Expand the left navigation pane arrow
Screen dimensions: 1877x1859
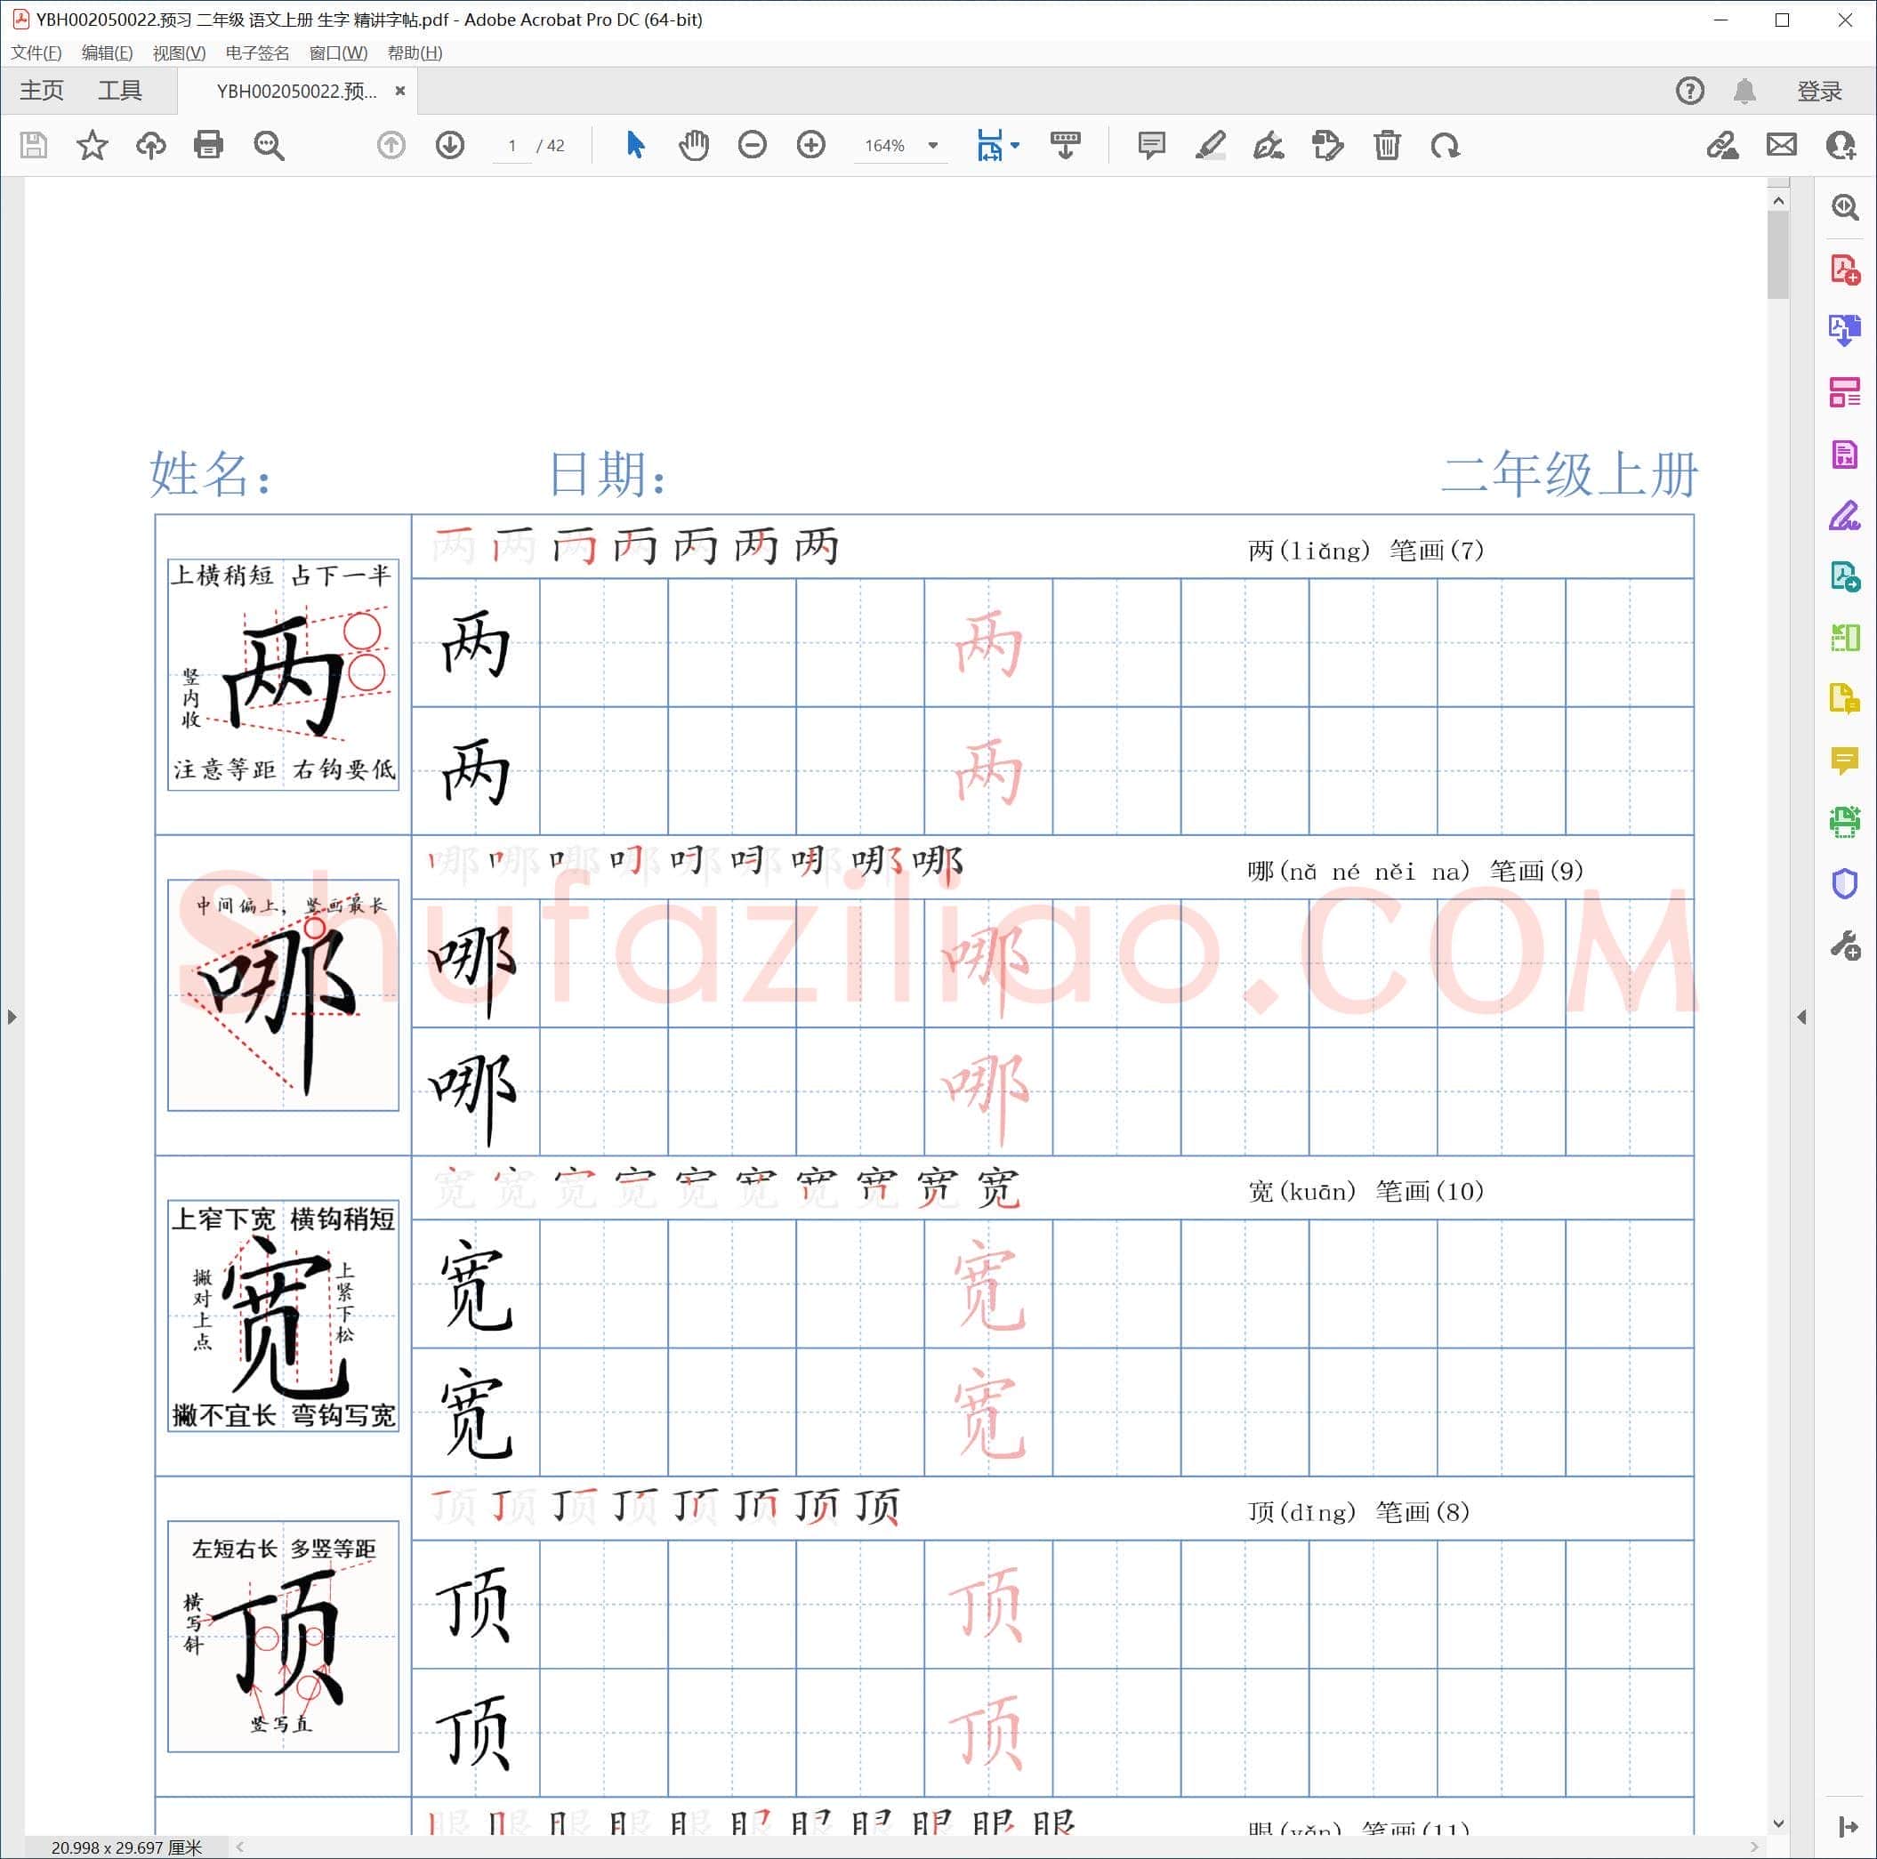tap(12, 1017)
